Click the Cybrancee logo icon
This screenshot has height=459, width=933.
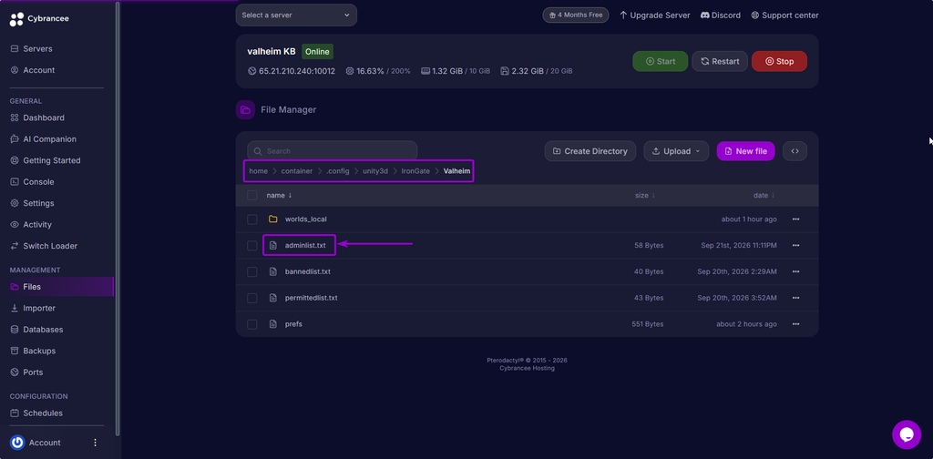pyautogui.click(x=16, y=19)
